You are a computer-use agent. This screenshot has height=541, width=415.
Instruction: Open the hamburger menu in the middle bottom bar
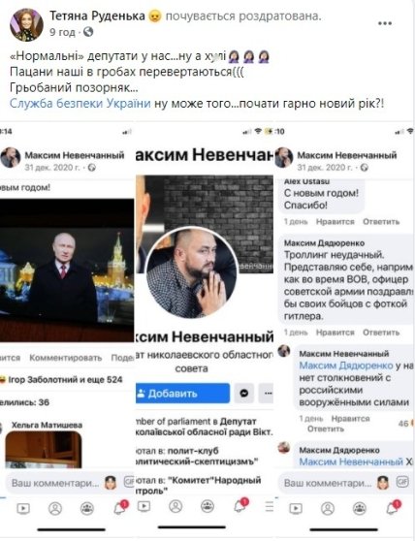[x=270, y=506]
